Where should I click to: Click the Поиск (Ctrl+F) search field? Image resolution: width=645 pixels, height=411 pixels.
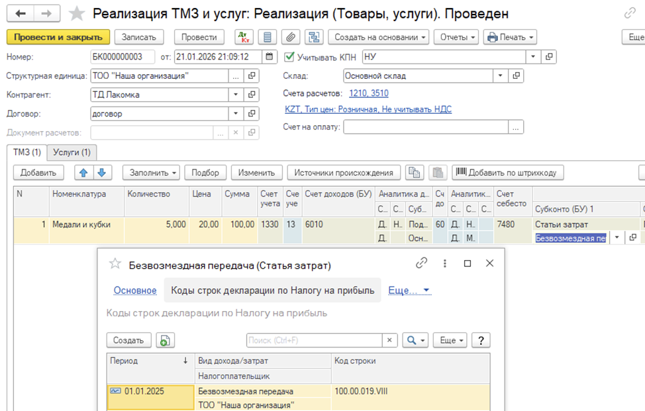pyautogui.click(x=313, y=340)
